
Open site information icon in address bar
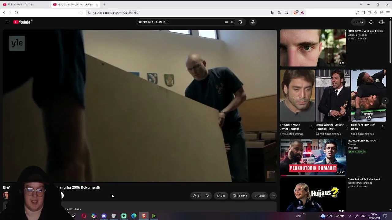89,13
